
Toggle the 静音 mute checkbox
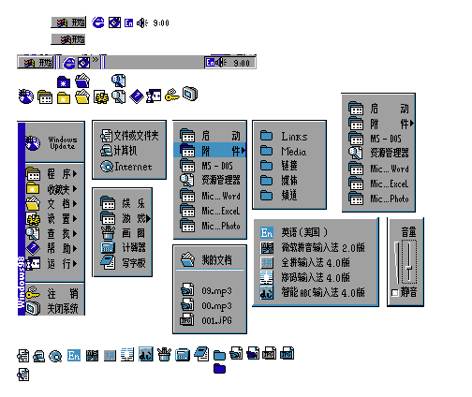tap(395, 293)
